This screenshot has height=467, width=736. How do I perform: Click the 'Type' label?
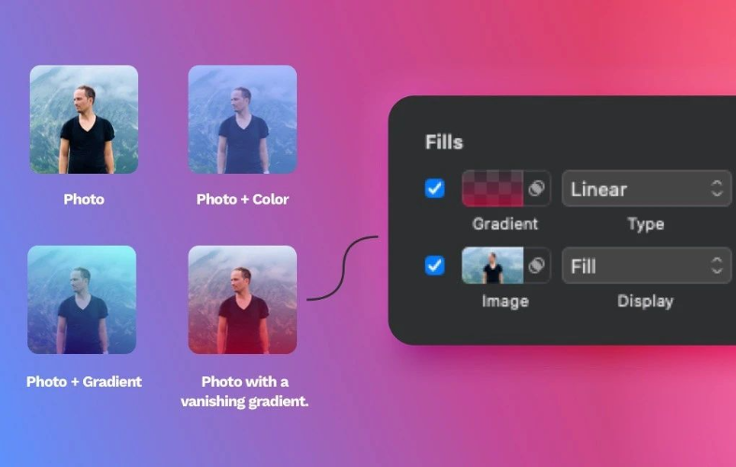click(646, 224)
